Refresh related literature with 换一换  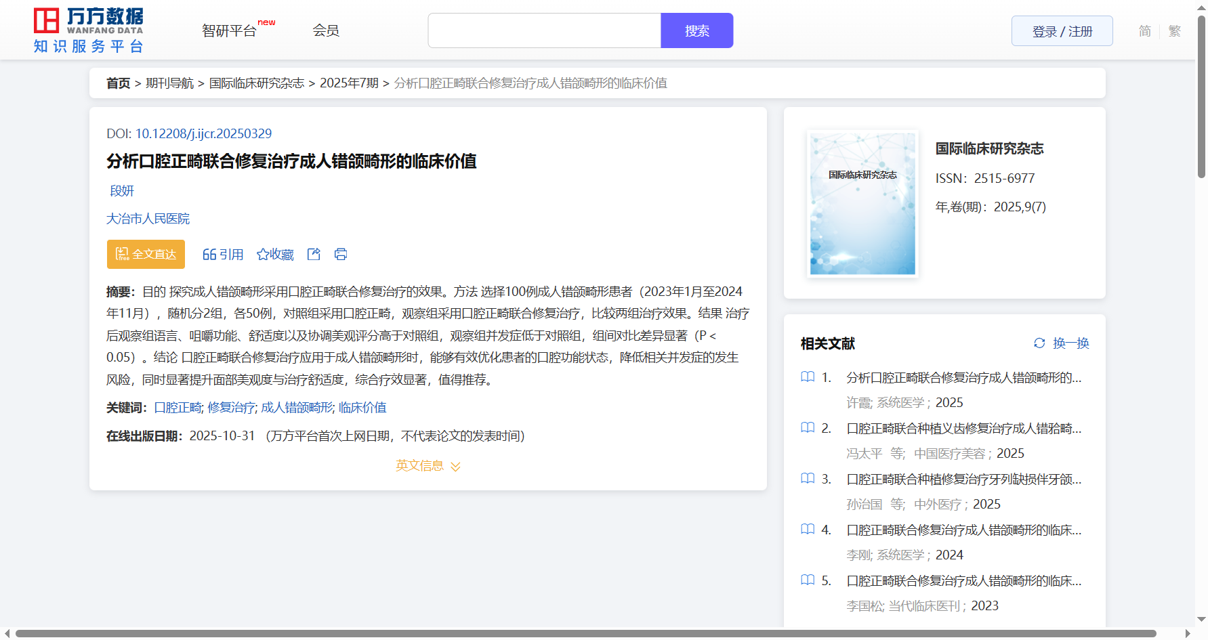point(1062,343)
